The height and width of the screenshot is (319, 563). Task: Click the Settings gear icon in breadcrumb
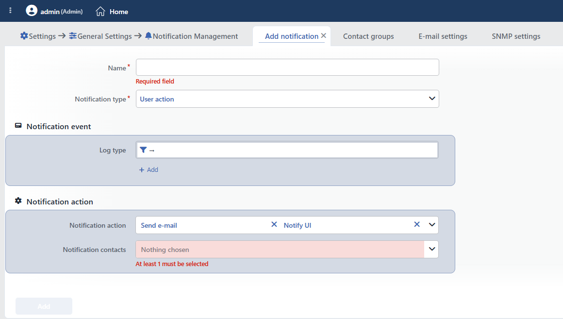coord(24,36)
